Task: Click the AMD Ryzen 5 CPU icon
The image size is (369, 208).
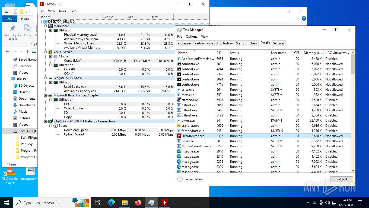Action: click(50, 52)
